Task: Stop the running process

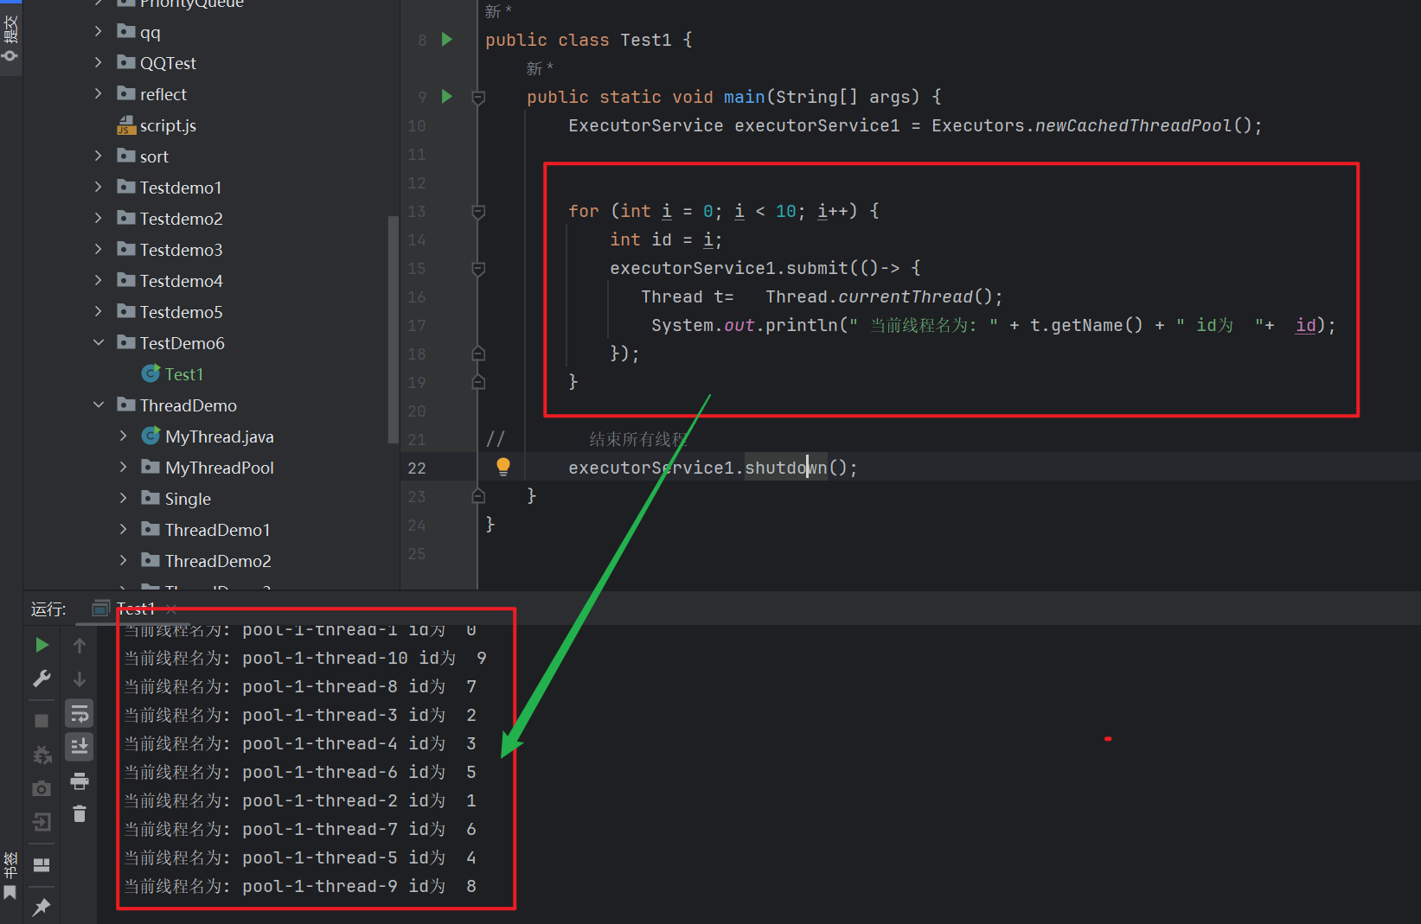Action: 42,720
